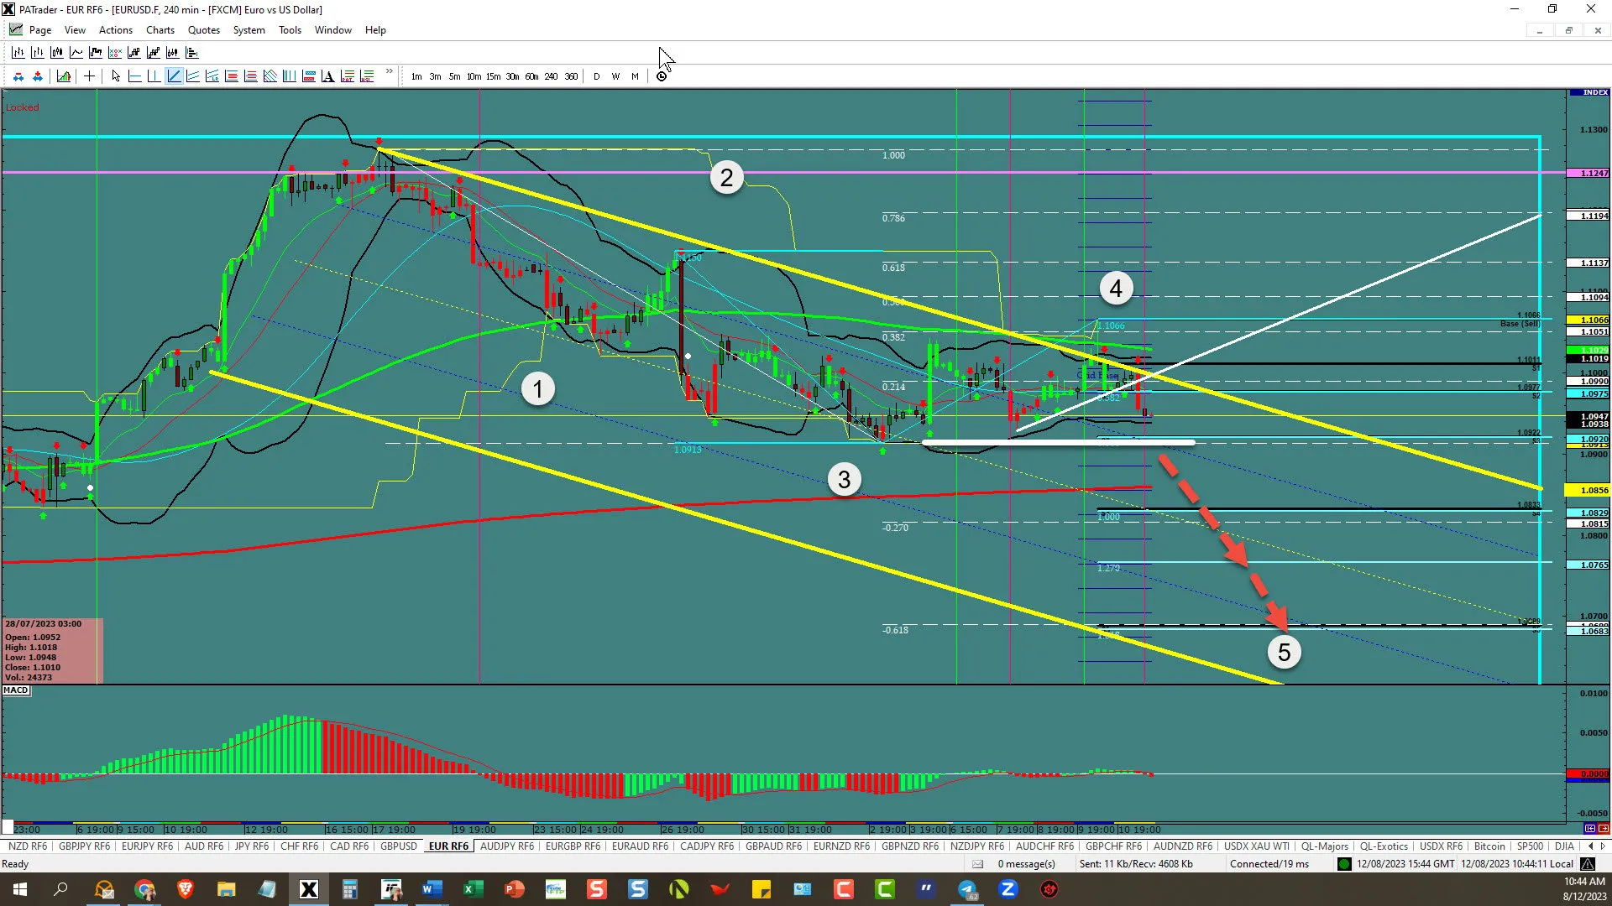Switch chart to 15m timeframe

493,76
